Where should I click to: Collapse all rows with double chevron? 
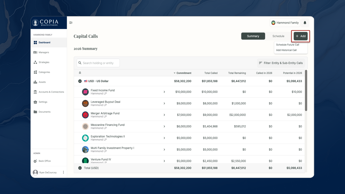(x=80, y=73)
